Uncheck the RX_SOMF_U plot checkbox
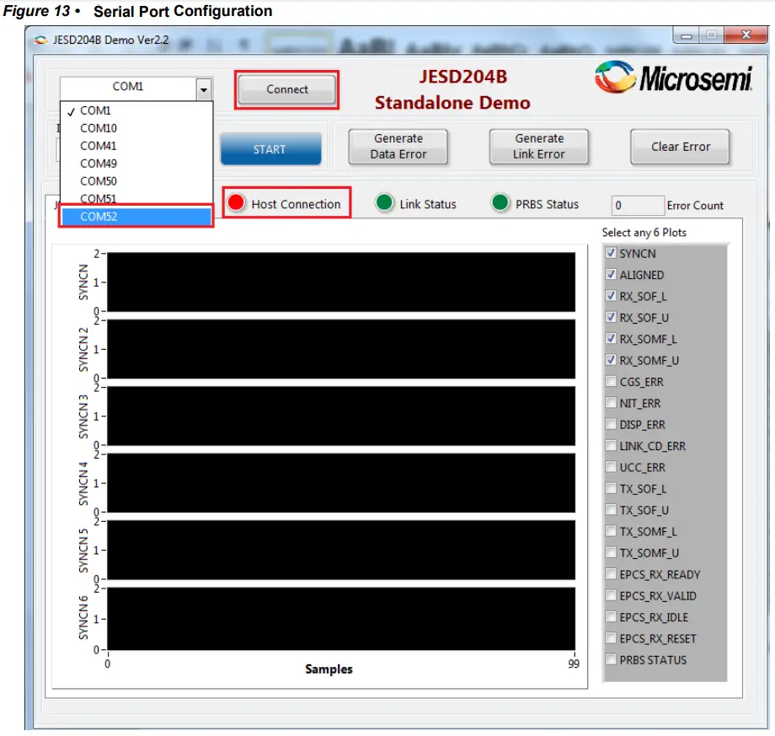This screenshot has width=775, height=736. pos(611,360)
